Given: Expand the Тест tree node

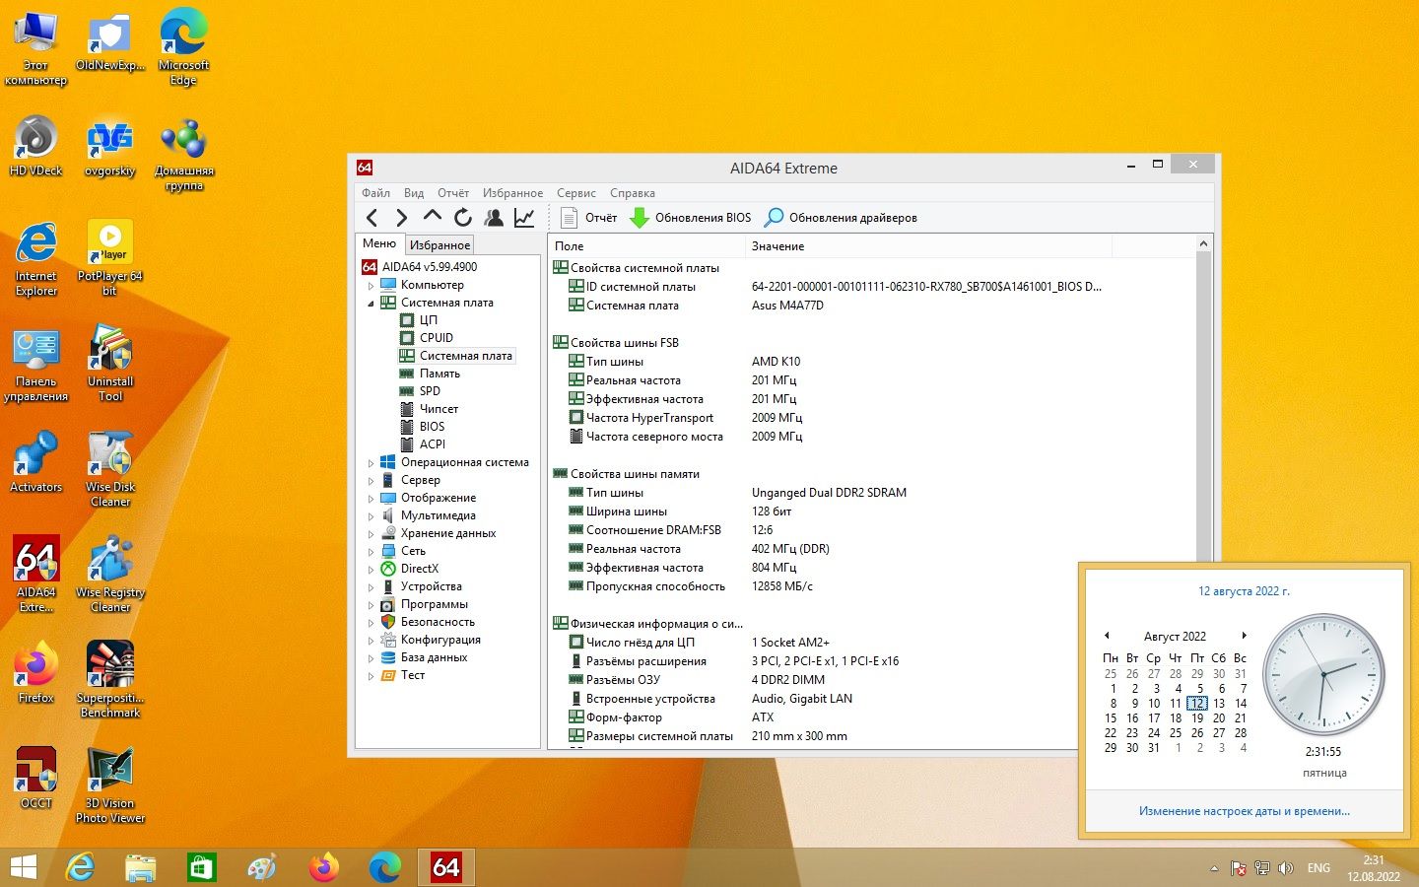Looking at the screenshot, I should [x=372, y=676].
